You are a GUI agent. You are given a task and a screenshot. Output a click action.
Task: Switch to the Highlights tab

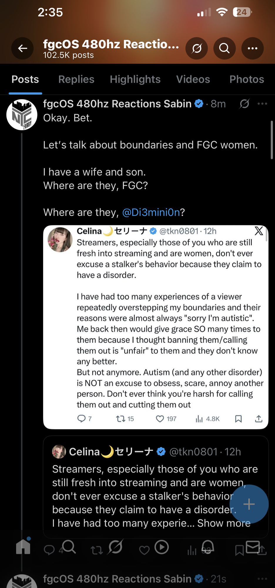[x=135, y=79]
